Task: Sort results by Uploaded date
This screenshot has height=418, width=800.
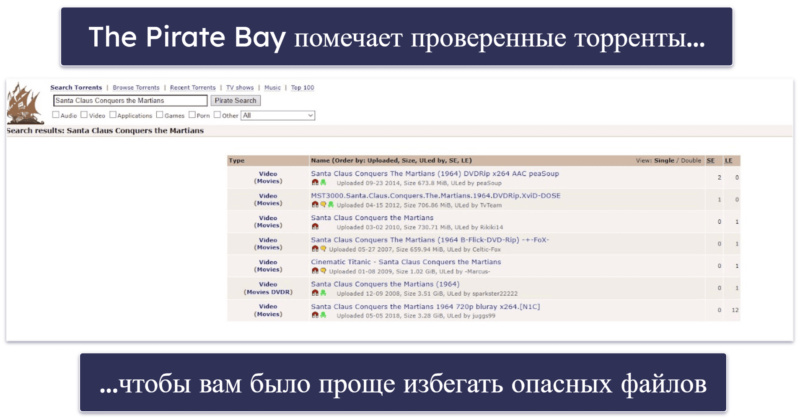Action: (x=383, y=160)
